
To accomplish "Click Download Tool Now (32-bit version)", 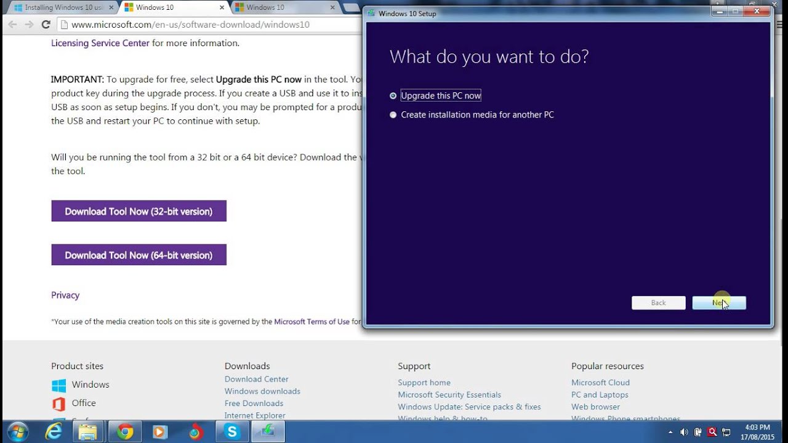I will [139, 211].
